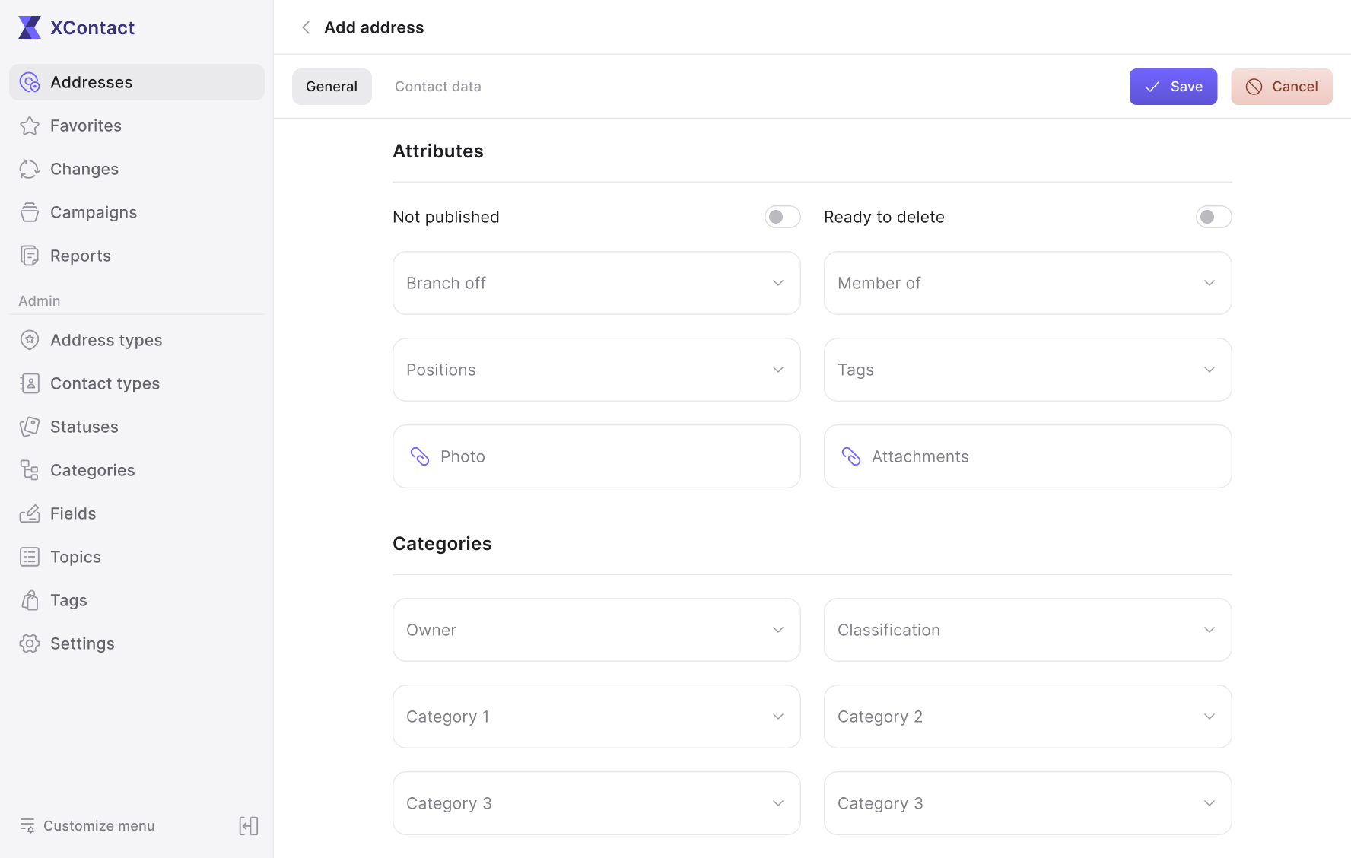Click the Categories tree icon
Screen dimensions: 1351x858
tap(30, 470)
